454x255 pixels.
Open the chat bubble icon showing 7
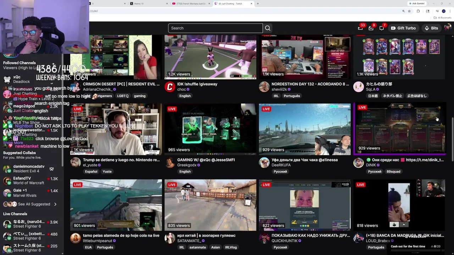[x=382, y=28]
